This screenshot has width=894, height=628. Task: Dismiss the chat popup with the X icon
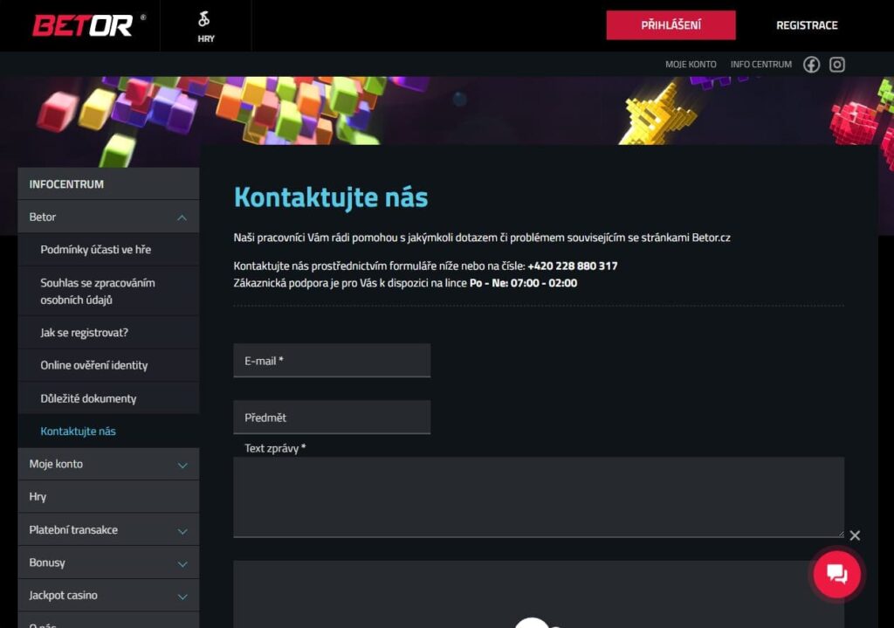[x=853, y=535]
